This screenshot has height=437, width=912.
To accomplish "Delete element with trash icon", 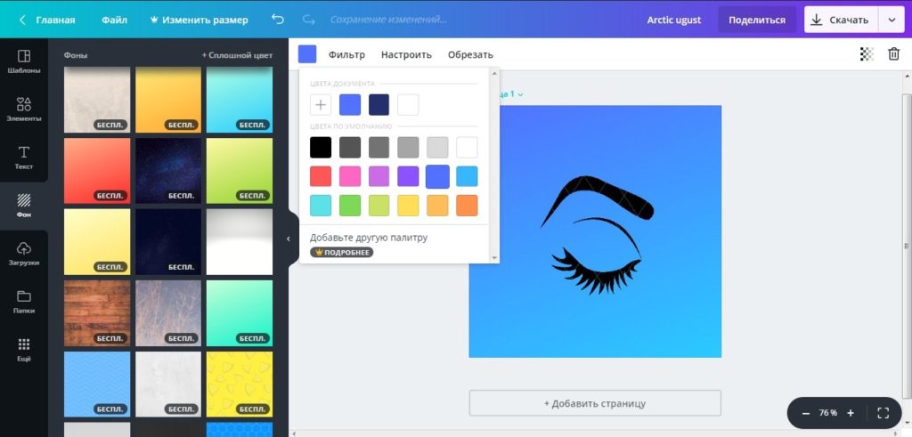I will coord(893,54).
